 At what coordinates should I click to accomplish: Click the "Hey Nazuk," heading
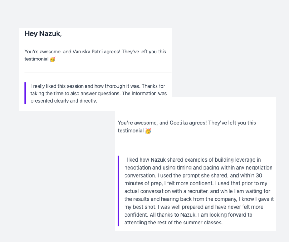(x=43, y=34)
